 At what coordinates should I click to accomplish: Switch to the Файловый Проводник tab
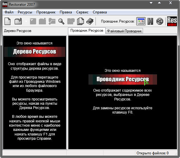tap(124, 31)
